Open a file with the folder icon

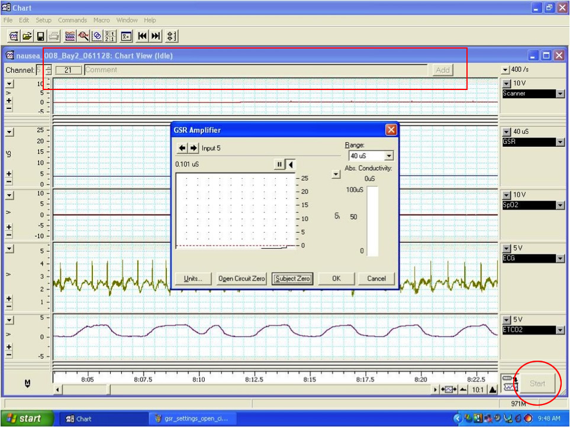point(27,36)
